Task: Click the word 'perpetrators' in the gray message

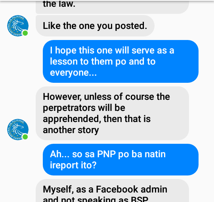Action: (69, 108)
